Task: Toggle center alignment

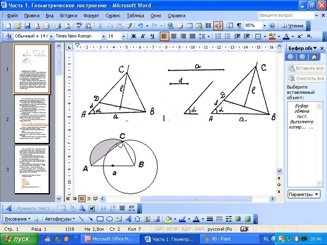Action: (x=173, y=36)
